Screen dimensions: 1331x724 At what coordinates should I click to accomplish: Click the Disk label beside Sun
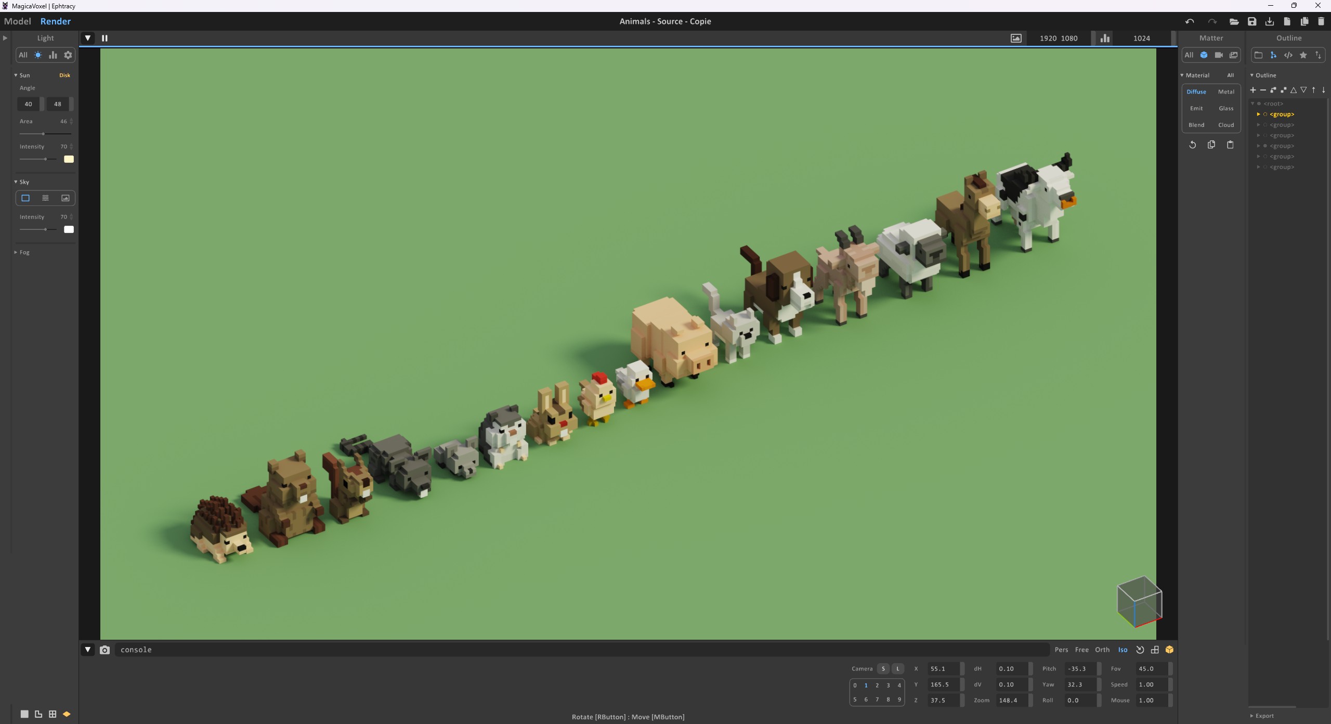[64, 75]
